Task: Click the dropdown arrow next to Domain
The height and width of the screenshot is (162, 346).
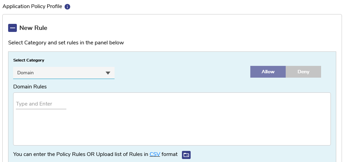Action: click(108, 73)
